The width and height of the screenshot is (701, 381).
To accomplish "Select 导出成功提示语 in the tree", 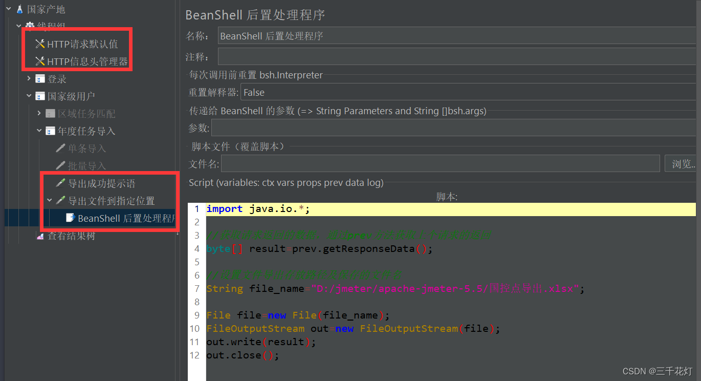I will coord(102,183).
